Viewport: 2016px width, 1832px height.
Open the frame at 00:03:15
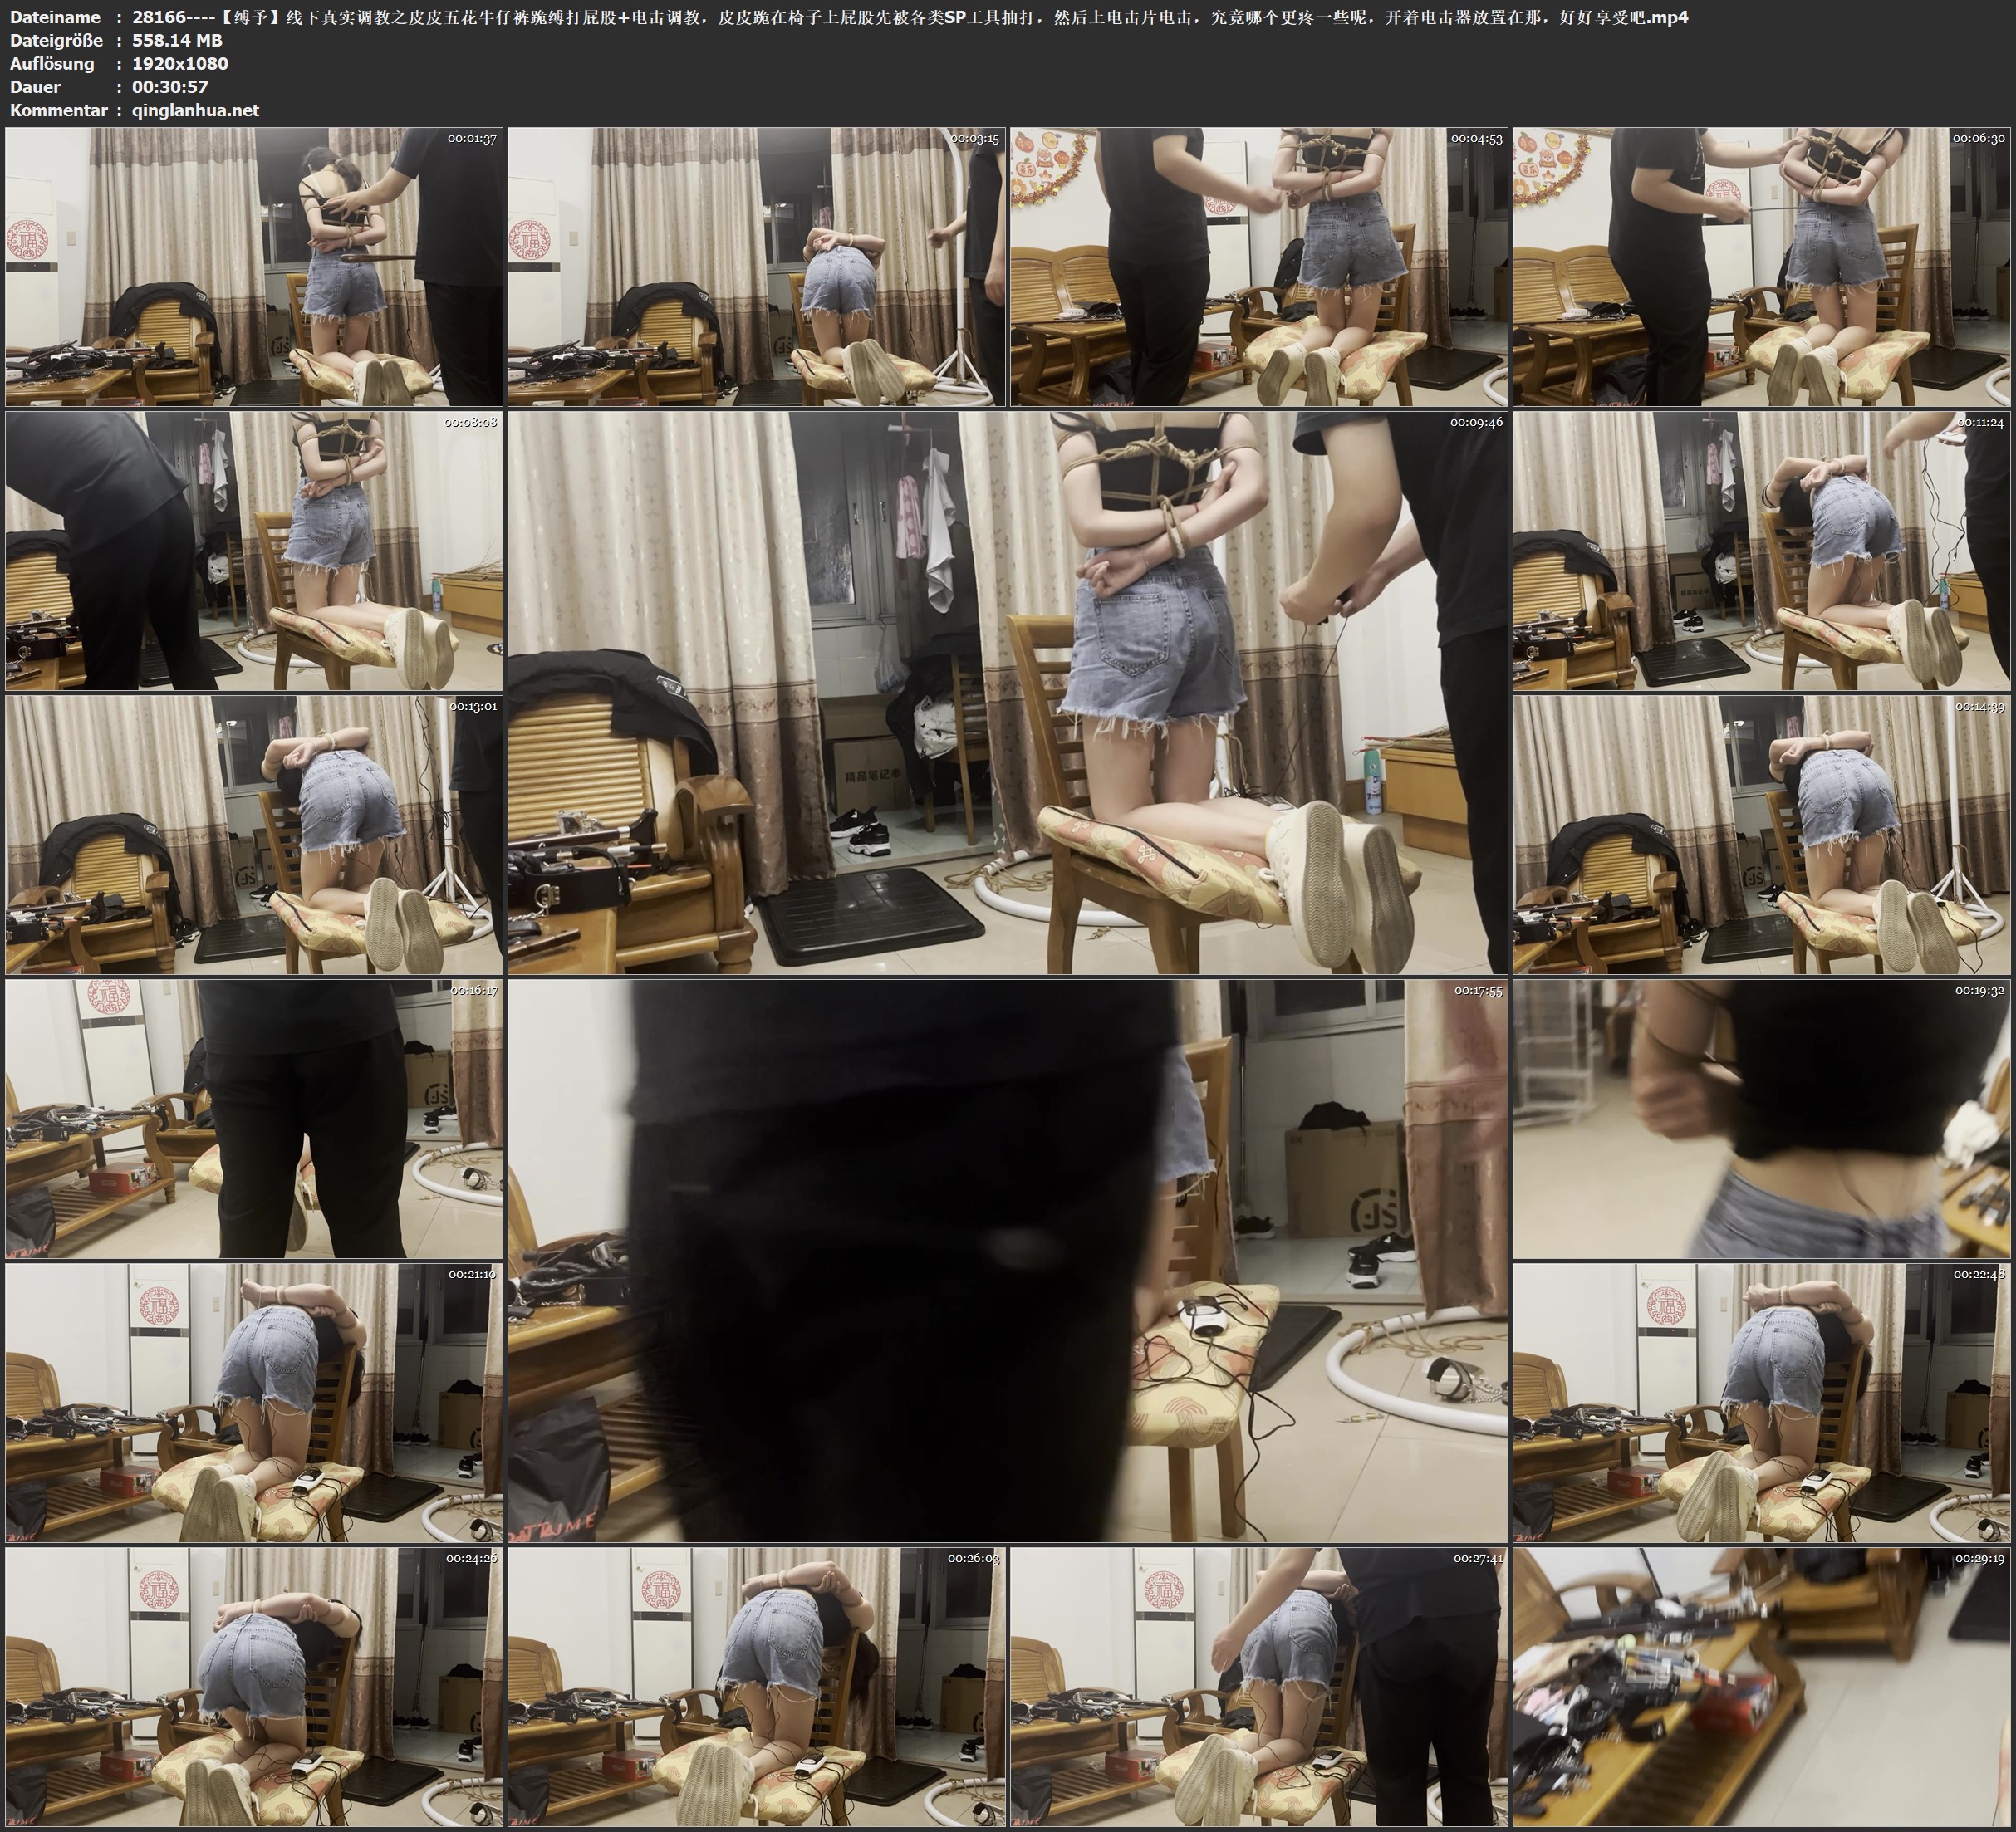(x=756, y=267)
